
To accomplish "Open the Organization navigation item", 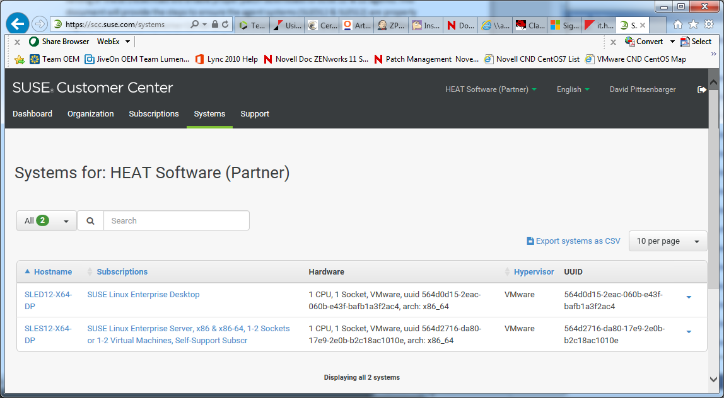I will (x=91, y=114).
